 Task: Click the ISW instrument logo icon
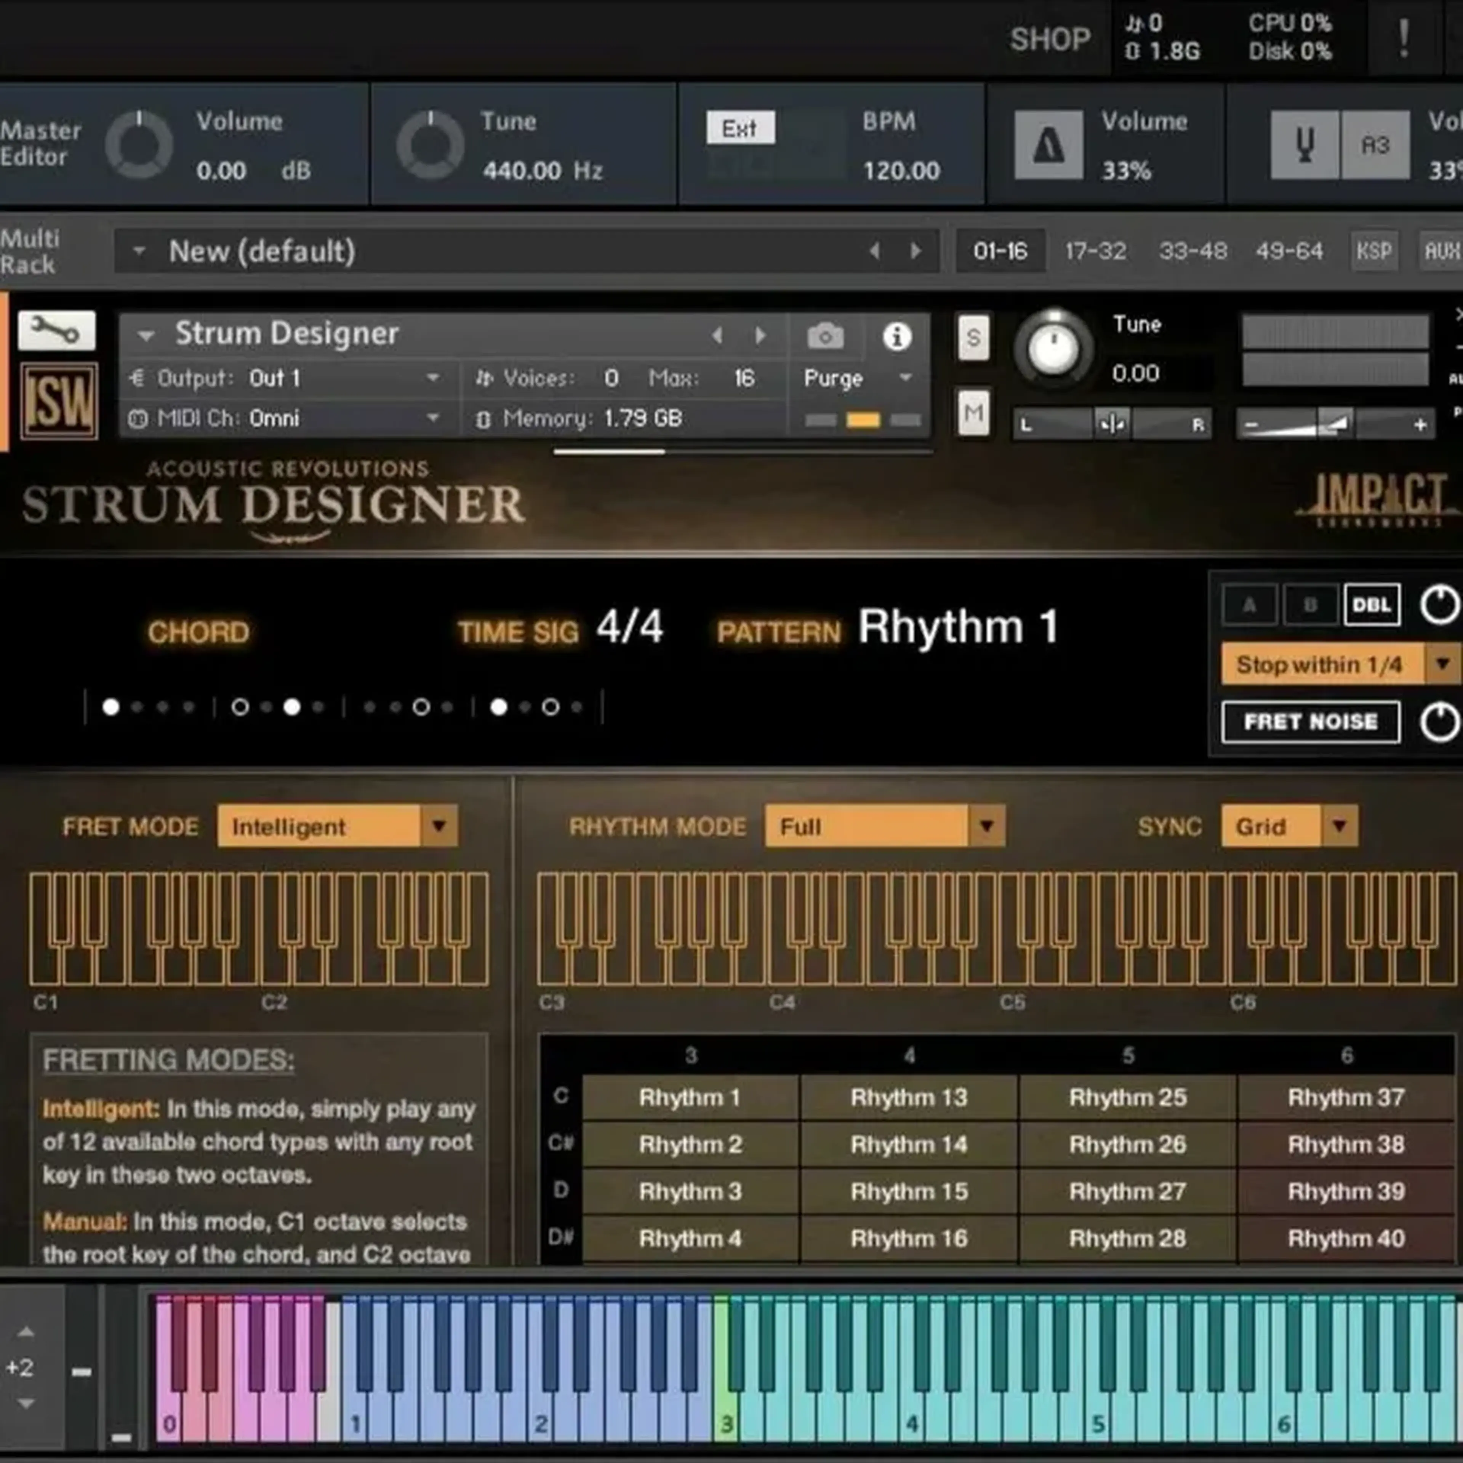[x=59, y=401]
